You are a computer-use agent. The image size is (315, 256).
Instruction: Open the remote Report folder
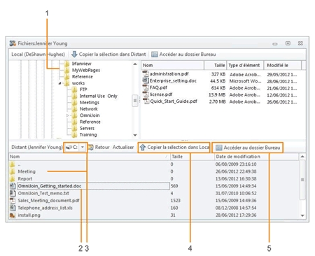(25, 179)
